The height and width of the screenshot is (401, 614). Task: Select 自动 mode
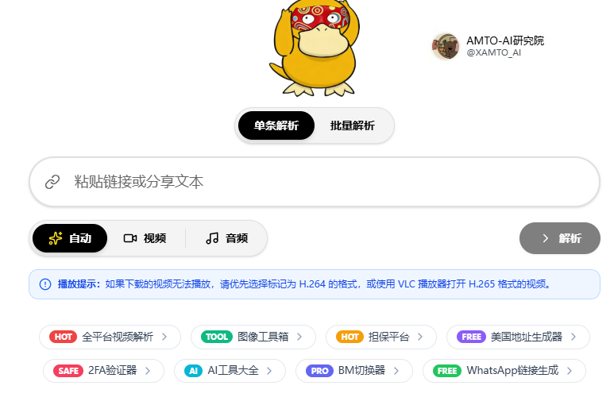pyautogui.click(x=70, y=238)
